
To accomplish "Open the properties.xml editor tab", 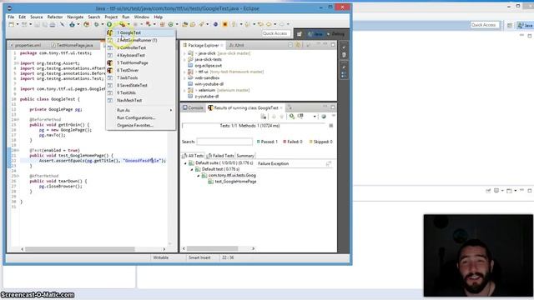I will click(x=26, y=45).
